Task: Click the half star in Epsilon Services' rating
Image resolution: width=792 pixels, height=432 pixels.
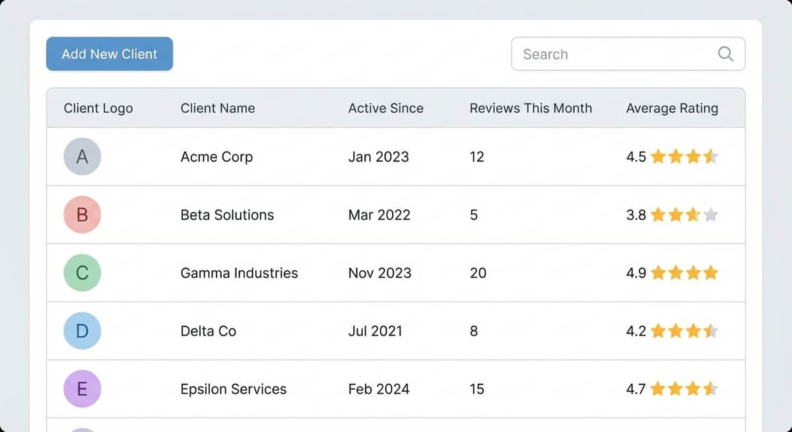Action: point(711,388)
